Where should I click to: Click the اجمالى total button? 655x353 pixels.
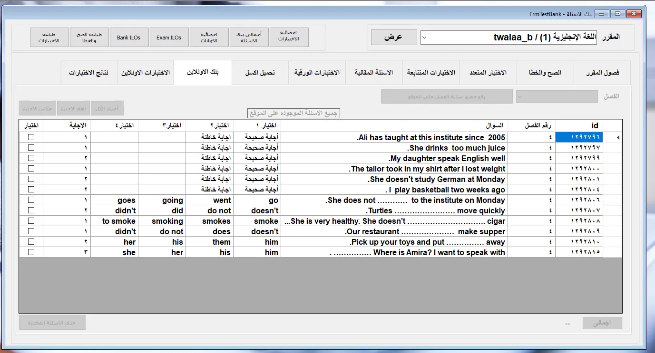(602, 323)
